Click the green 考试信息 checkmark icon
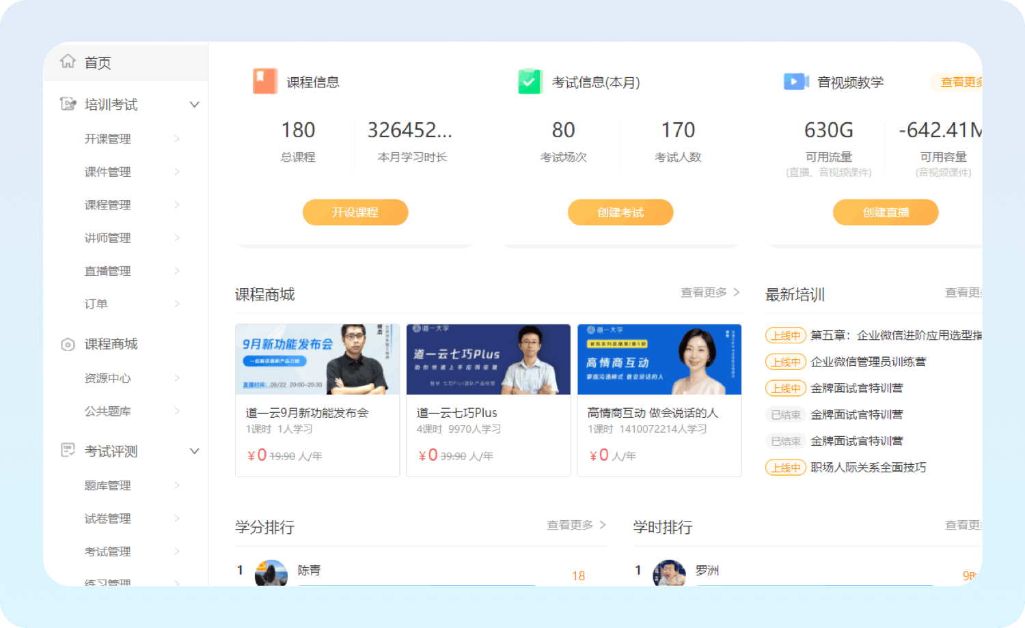1025x628 pixels. [530, 81]
